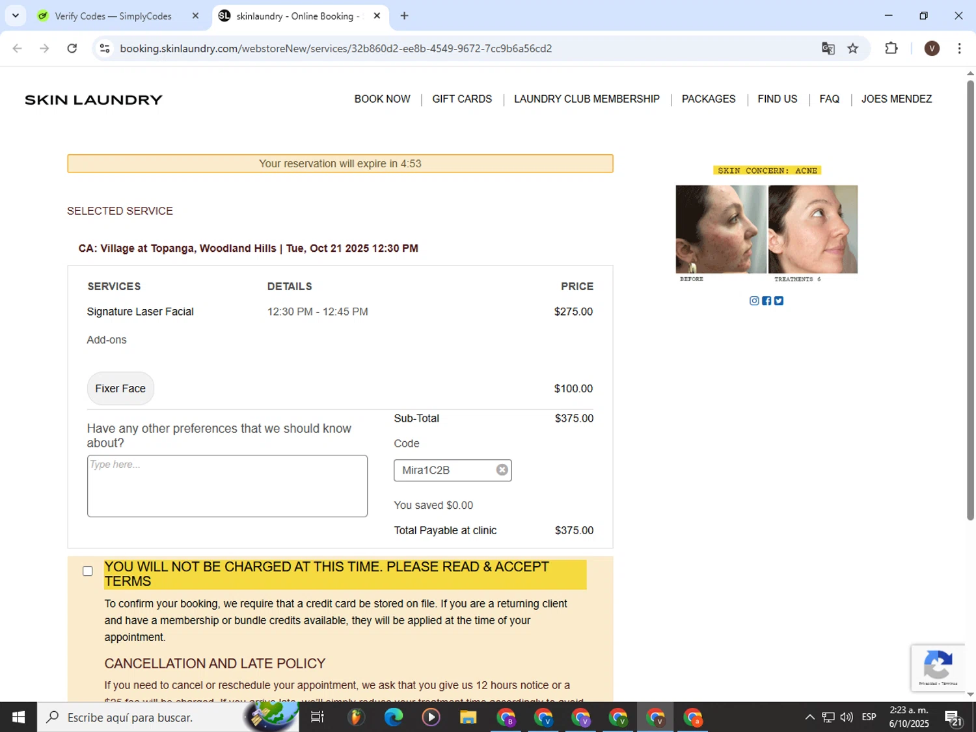Open JOES MENDEZ account menu
976x732 pixels.
click(897, 99)
